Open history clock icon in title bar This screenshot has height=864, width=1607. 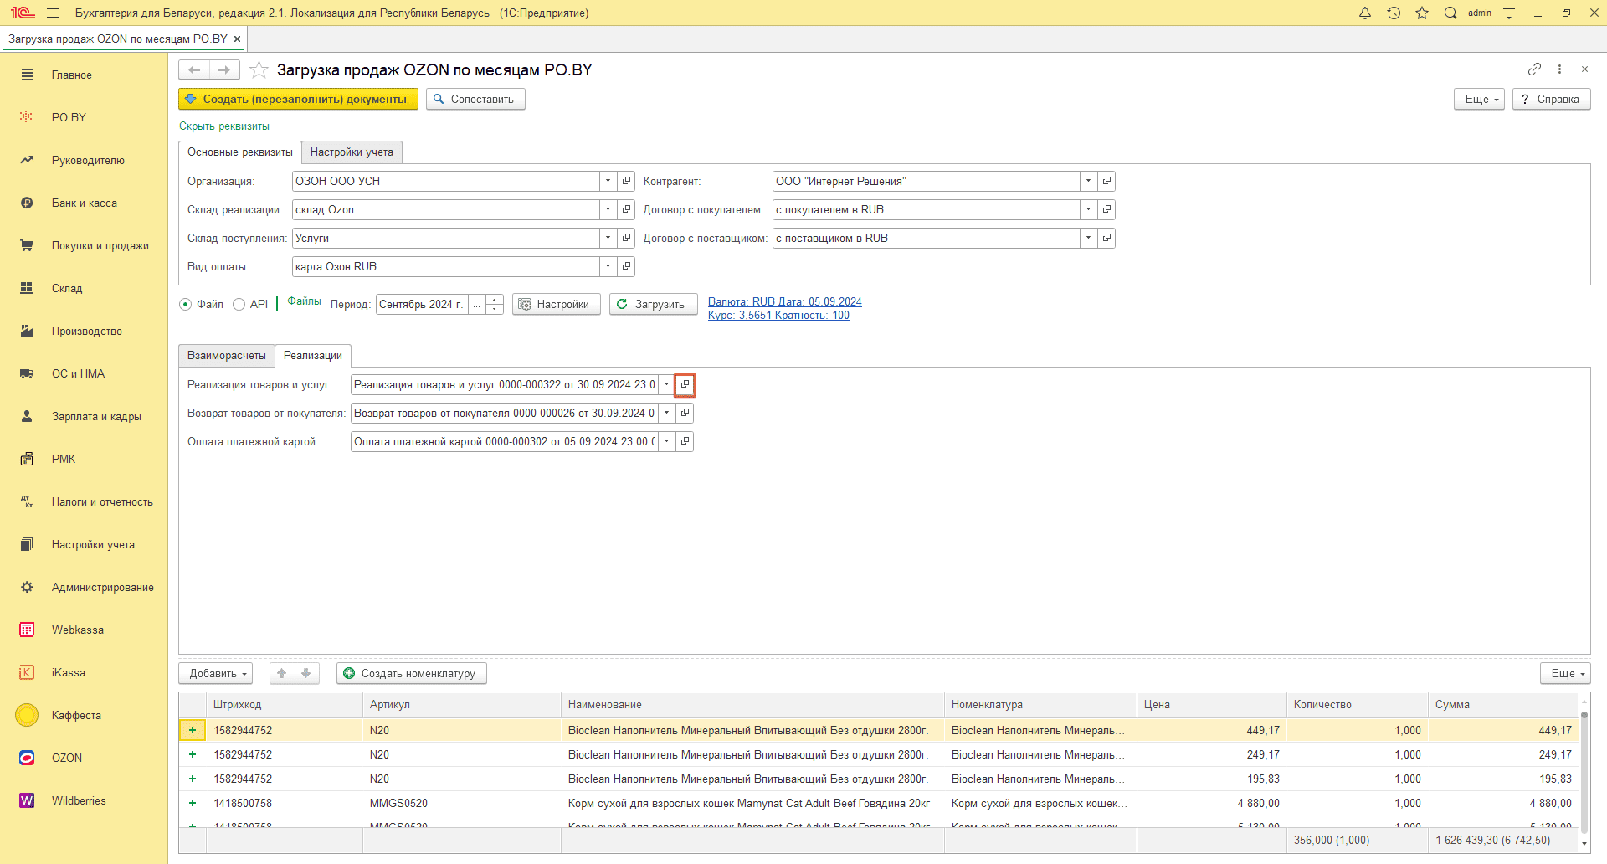[1394, 13]
